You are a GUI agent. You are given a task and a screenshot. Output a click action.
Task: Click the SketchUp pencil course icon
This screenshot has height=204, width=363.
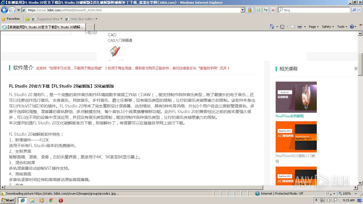(115, 51)
